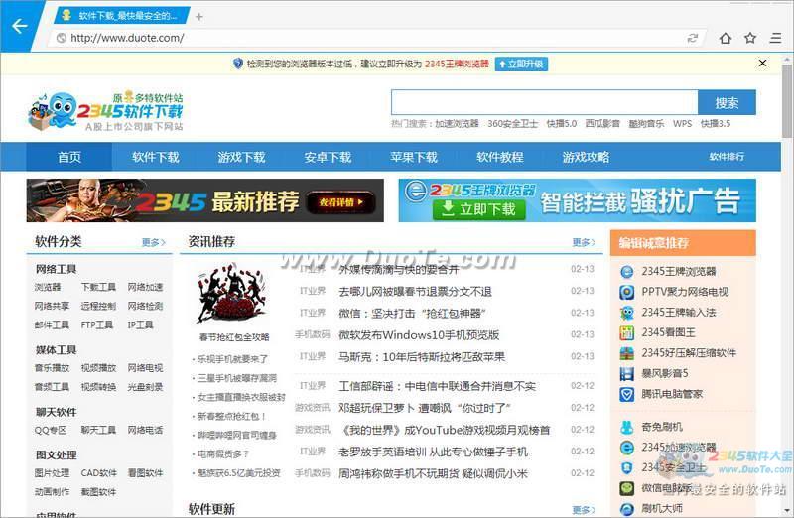Viewport: 794px width, 518px height.
Task: Open the browser hamburger menu
Action: pos(776,38)
